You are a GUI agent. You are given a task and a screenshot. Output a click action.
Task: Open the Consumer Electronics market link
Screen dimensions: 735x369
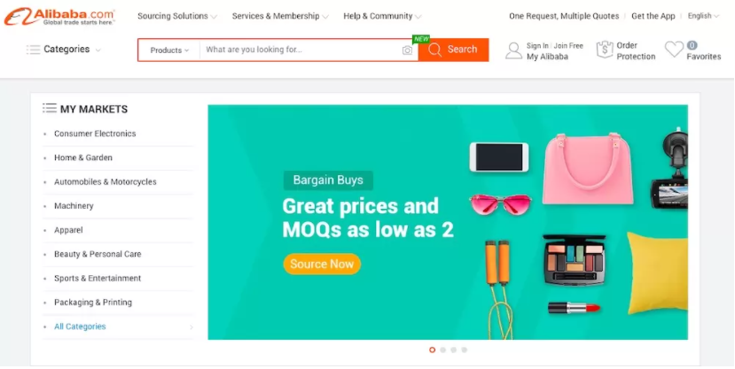[x=95, y=134]
